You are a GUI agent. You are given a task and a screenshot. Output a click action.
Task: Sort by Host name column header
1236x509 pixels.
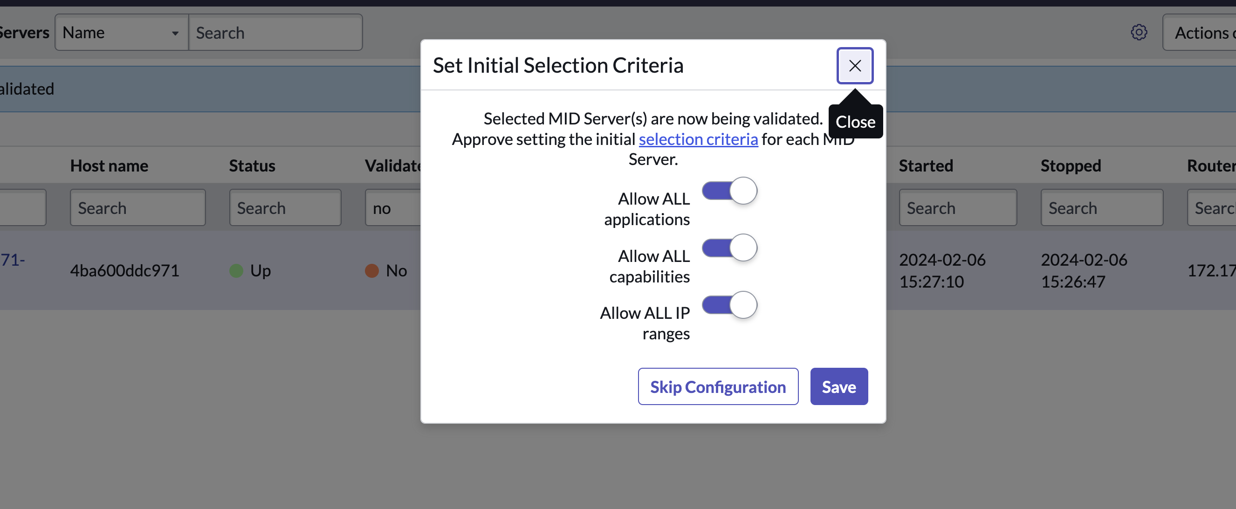[109, 165]
